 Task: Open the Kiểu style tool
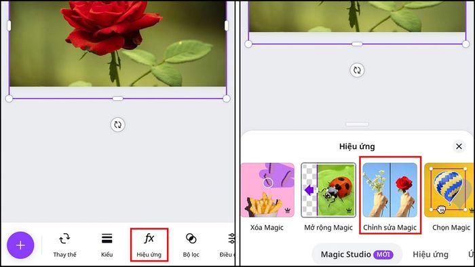(107, 245)
